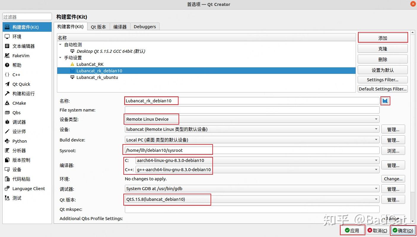
Task: Select Desktop Qt 5.15.2 GCC 64bit kit
Action: (x=206, y=51)
